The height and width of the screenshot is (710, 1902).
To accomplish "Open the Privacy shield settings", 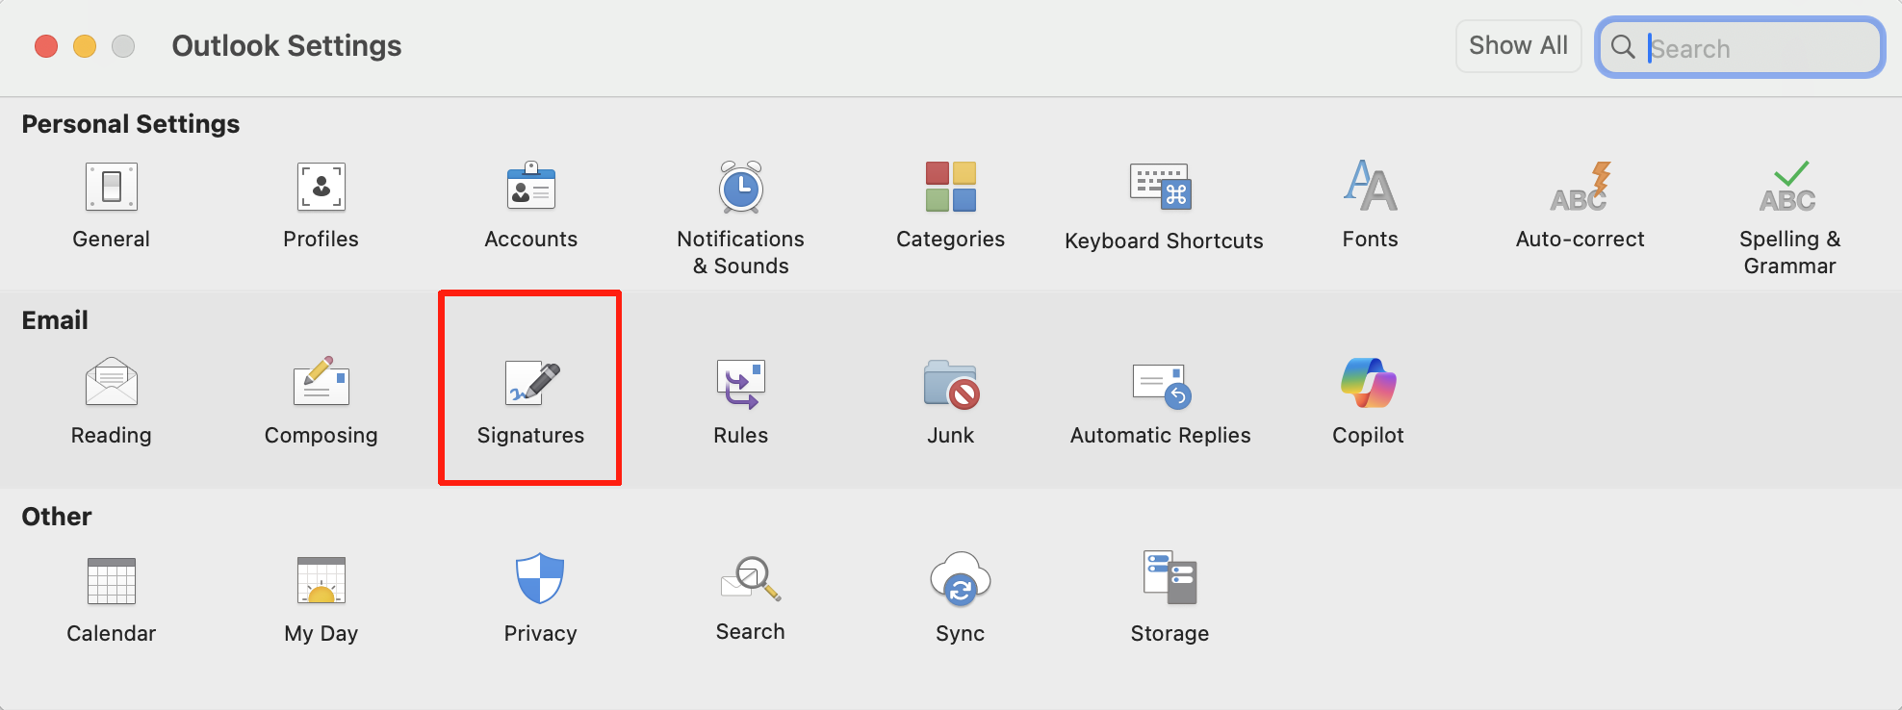I will click(540, 579).
